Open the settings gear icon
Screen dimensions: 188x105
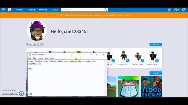pyautogui.click(x=184, y=10)
